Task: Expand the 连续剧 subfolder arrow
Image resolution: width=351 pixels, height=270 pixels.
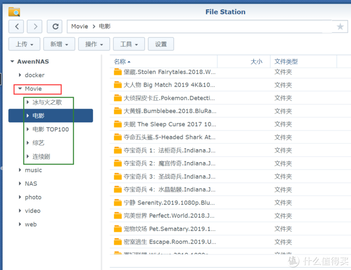Action: [28, 156]
